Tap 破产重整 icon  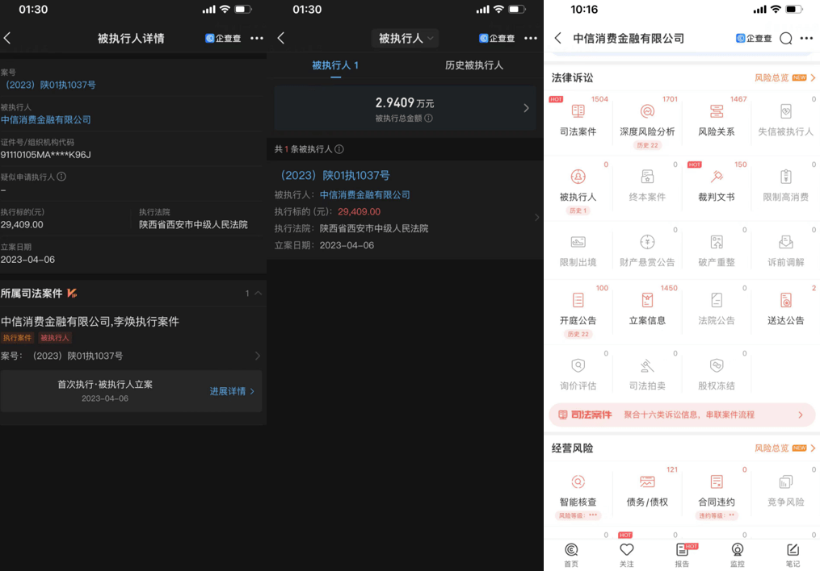717,242
